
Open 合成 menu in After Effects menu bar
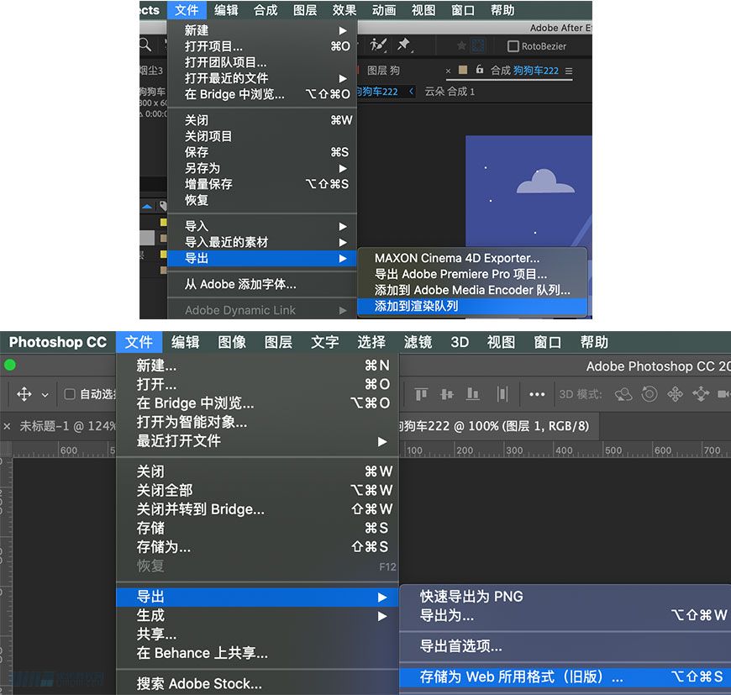(266, 10)
